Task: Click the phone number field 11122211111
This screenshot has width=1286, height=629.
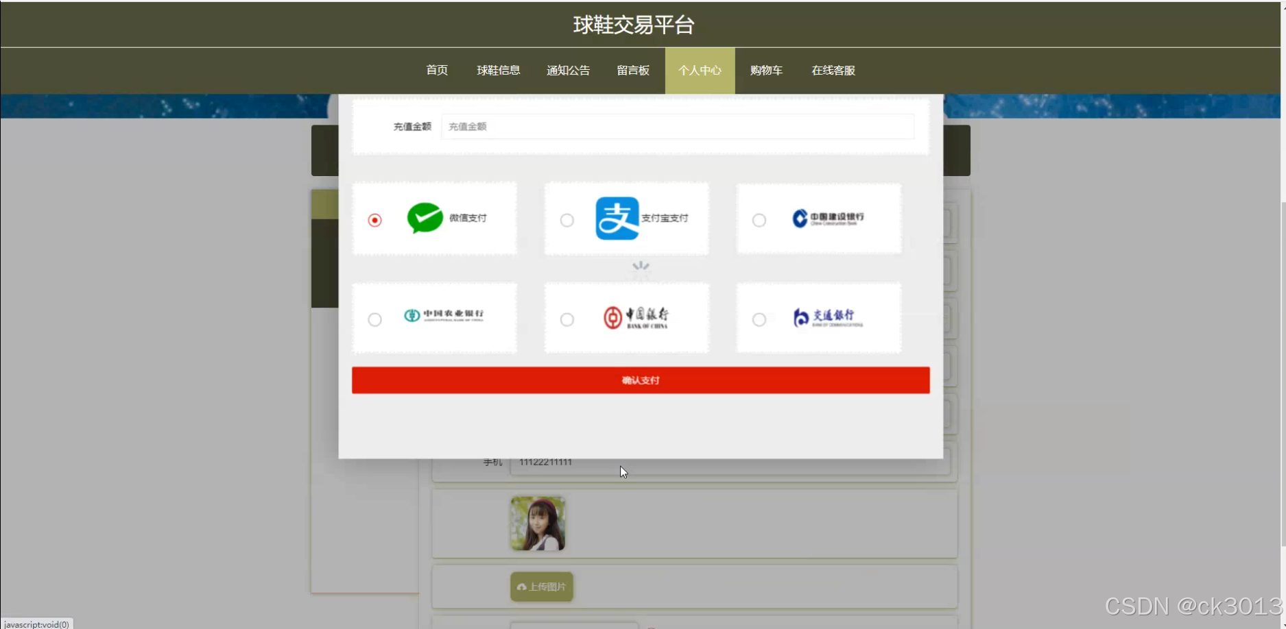Action: pyautogui.click(x=730, y=463)
